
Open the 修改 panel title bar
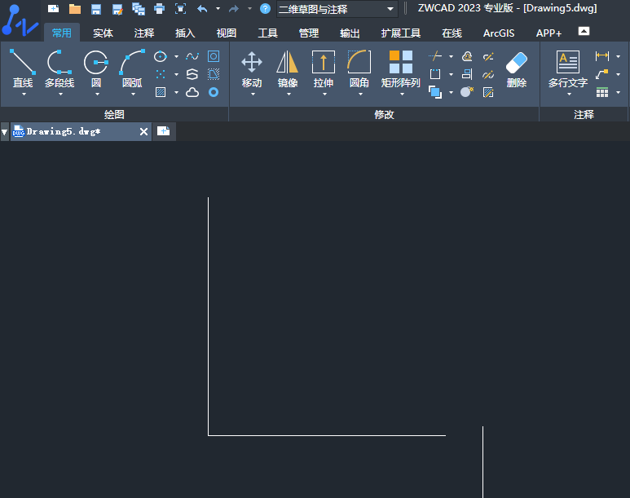tap(384, 115)
